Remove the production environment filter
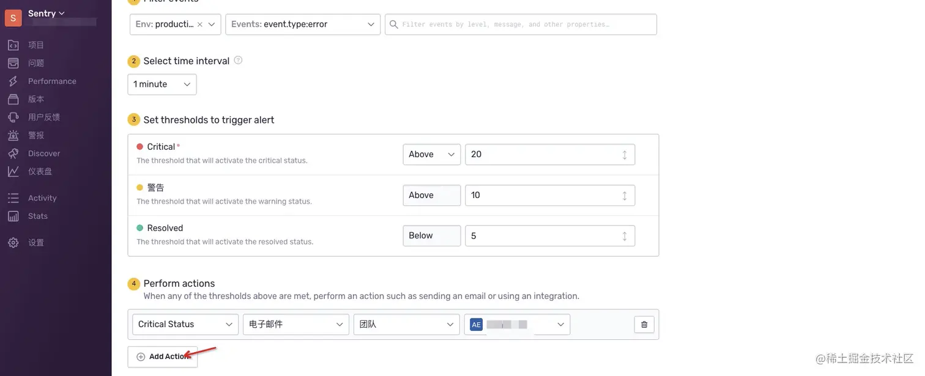Viewport: 925px width, 376px height. pyautogui.click(x=200, y=24)
